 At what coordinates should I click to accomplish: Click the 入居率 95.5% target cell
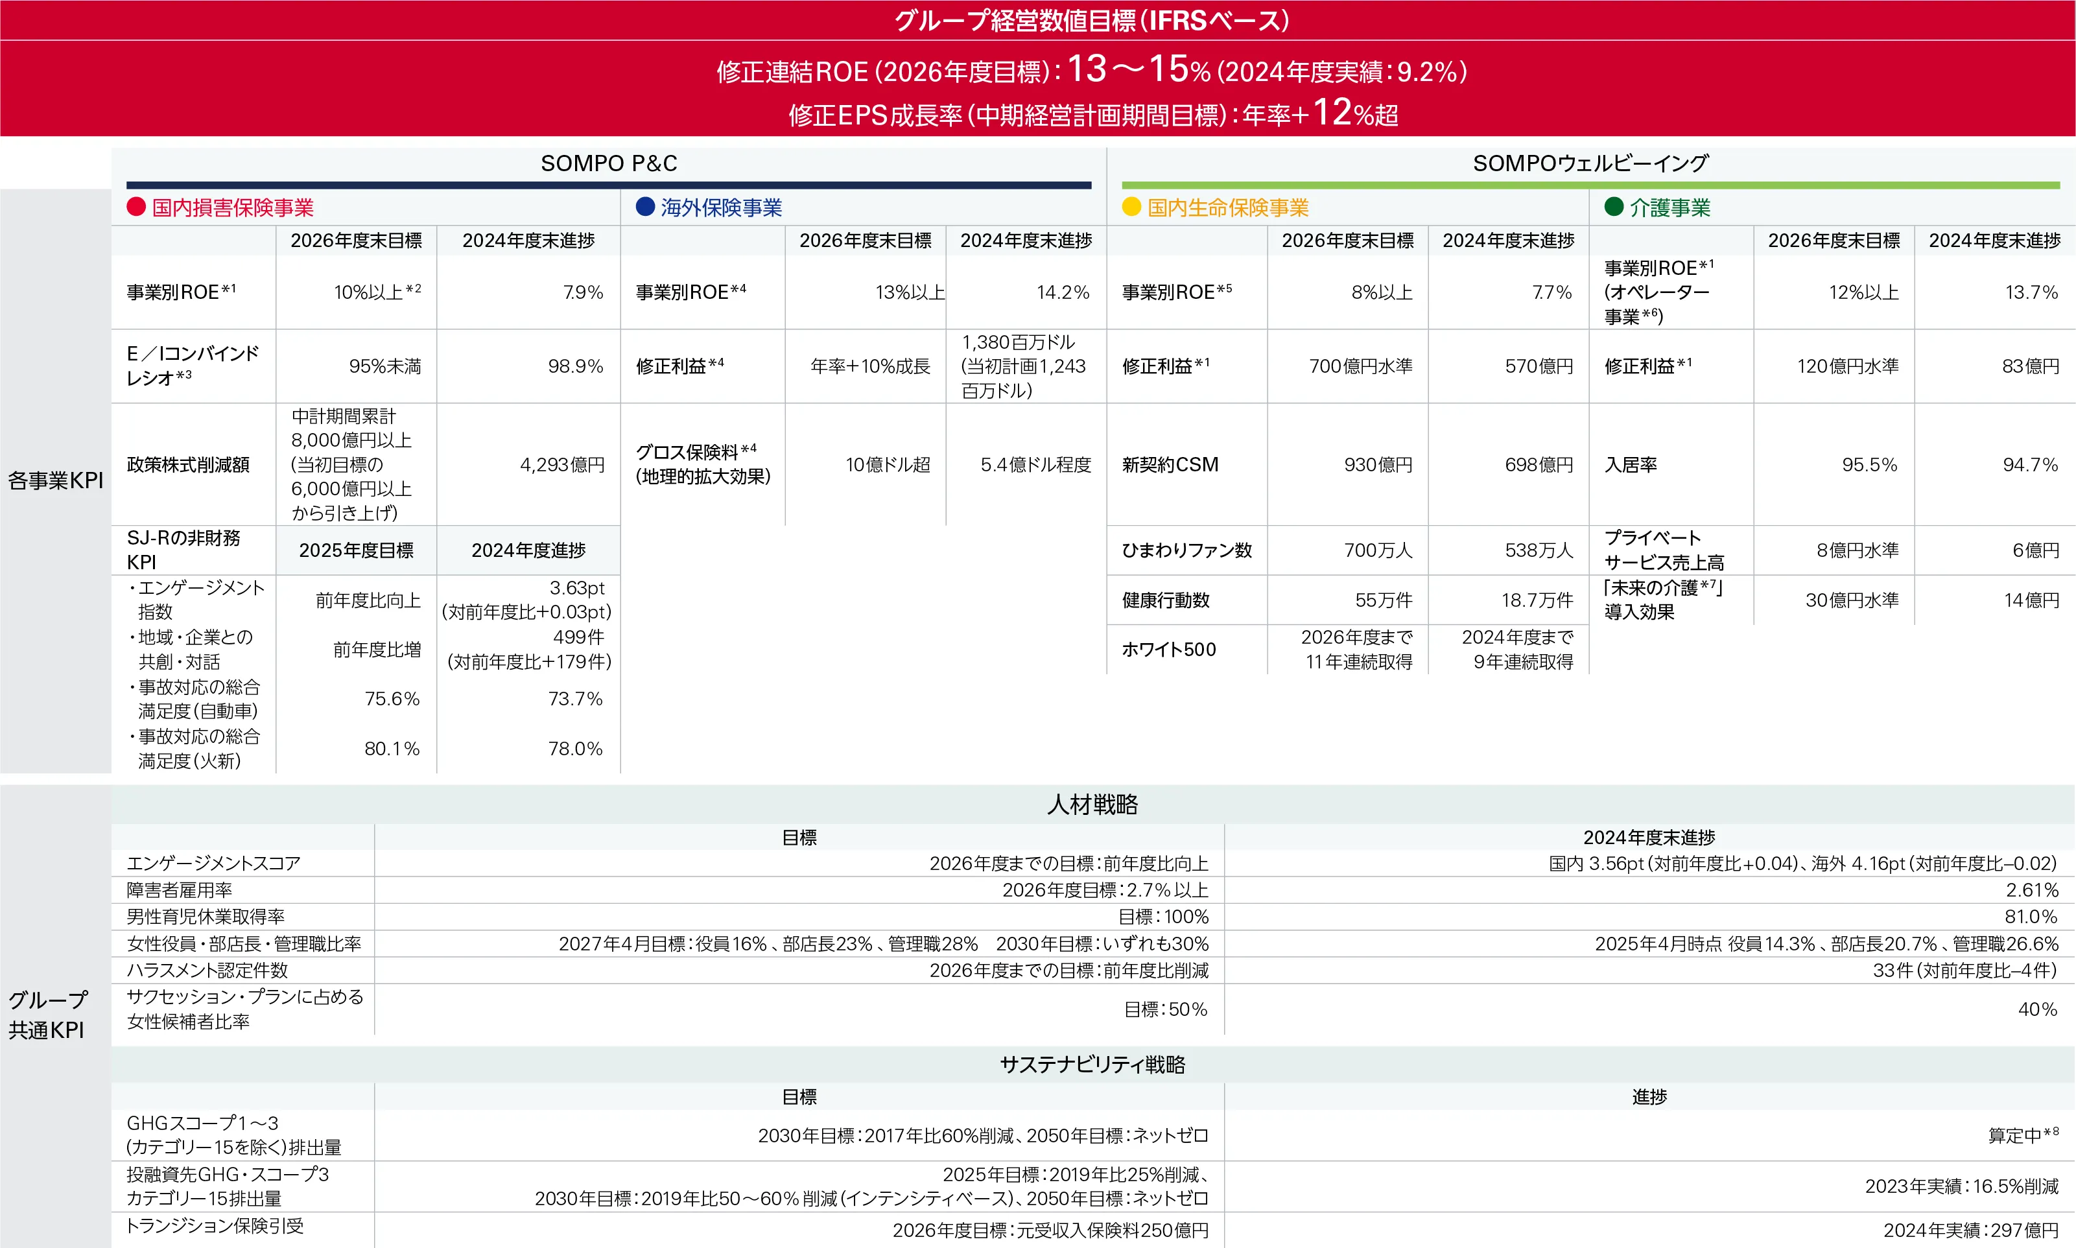[1869, 464]
